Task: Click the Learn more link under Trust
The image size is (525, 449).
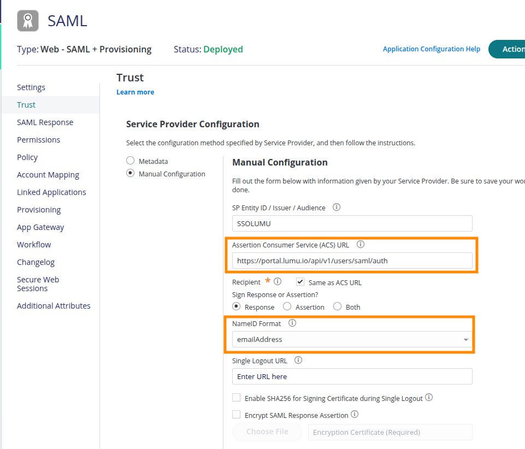Action: (x=135, y=92)
